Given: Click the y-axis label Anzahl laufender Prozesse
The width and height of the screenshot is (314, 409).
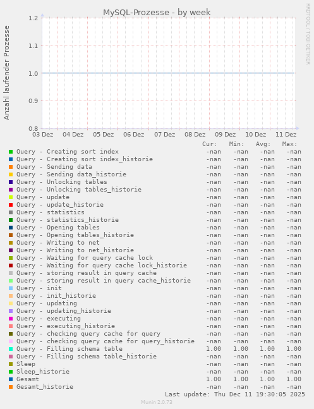Looking at the screenshot, I should click(6, 73).
